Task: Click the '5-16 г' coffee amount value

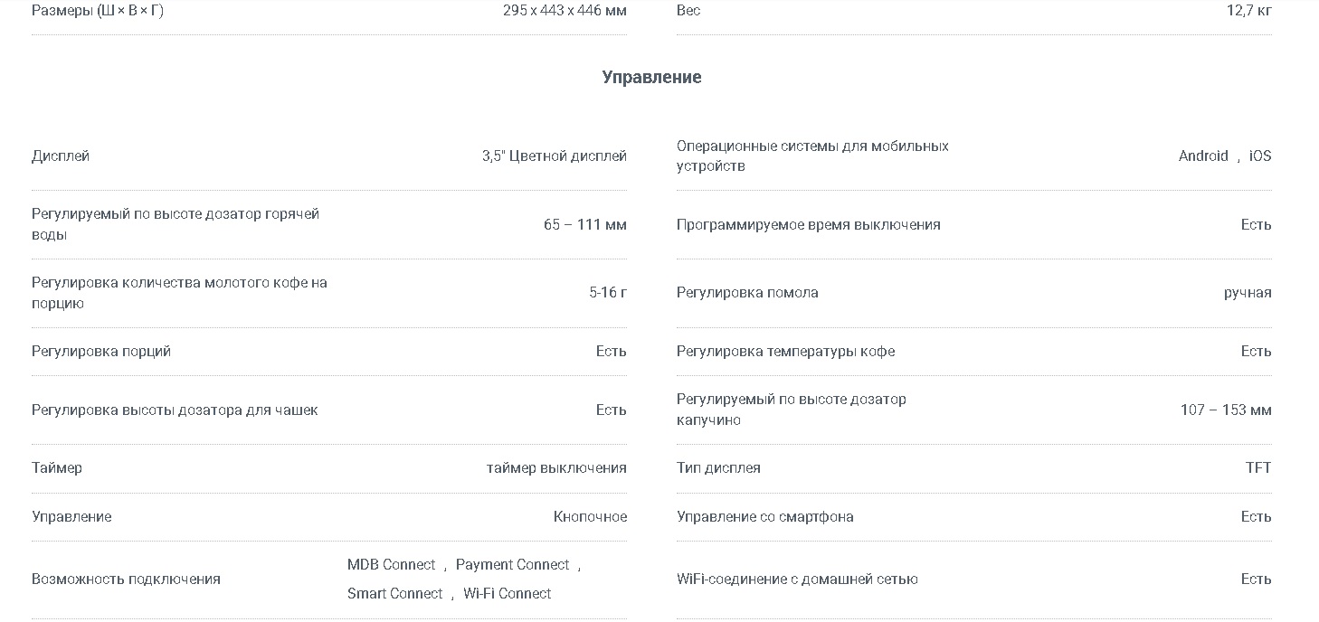Action: (x=608, y=293)
